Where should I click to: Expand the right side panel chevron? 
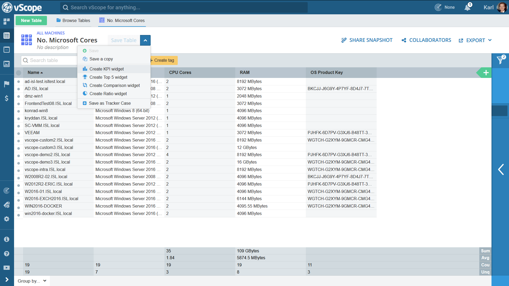coord(501,169)
